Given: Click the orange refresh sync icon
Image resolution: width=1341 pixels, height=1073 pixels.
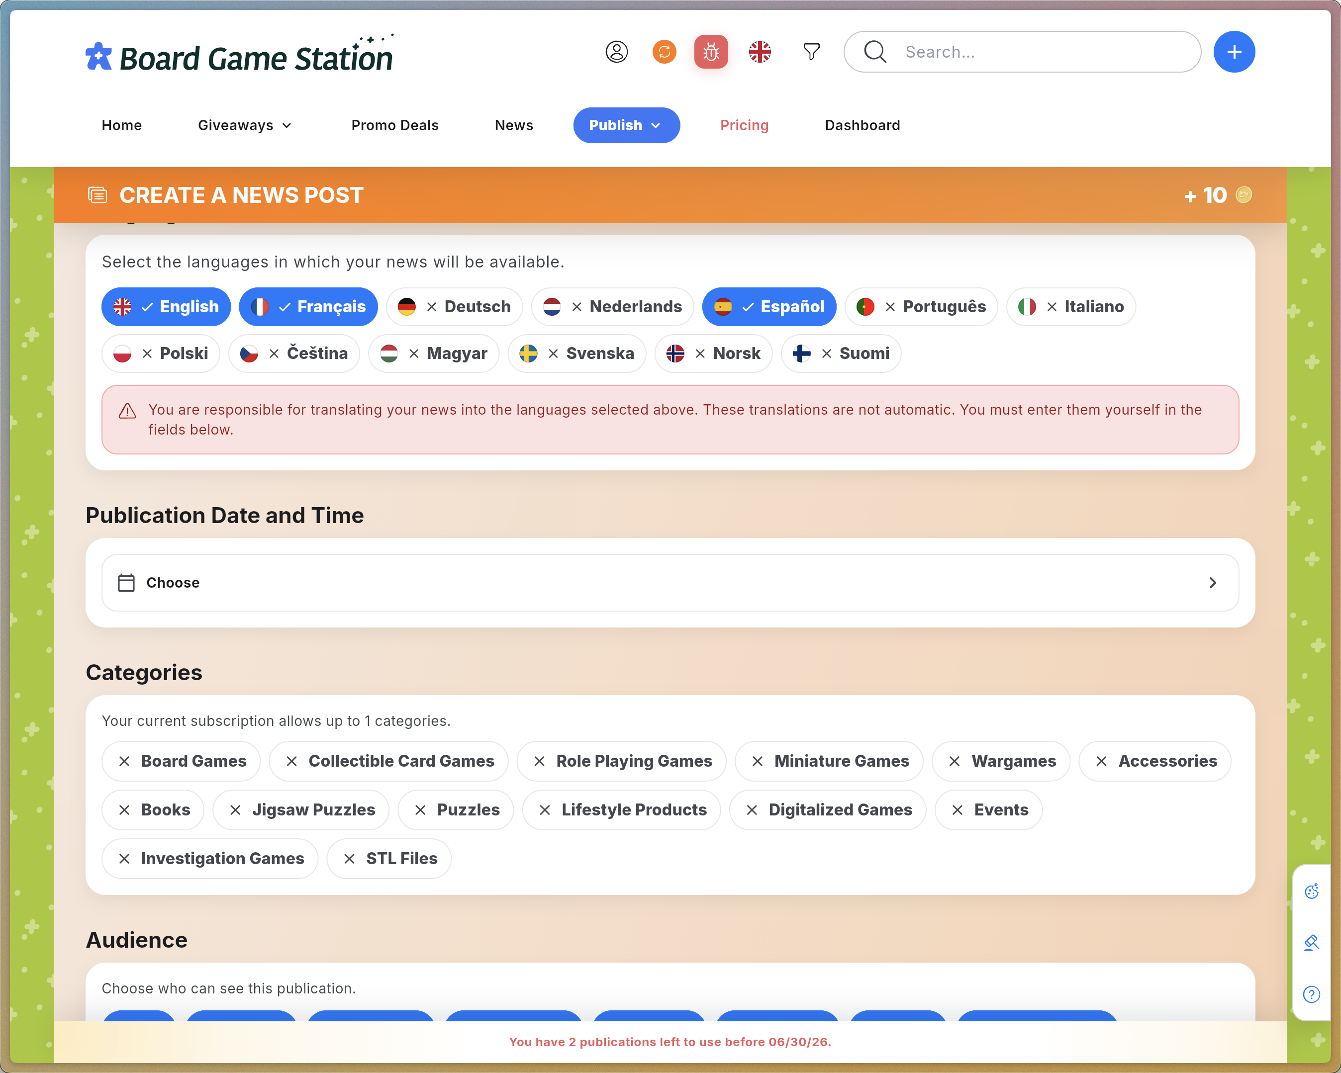Looking at the screenshot, I should [664, 52].
